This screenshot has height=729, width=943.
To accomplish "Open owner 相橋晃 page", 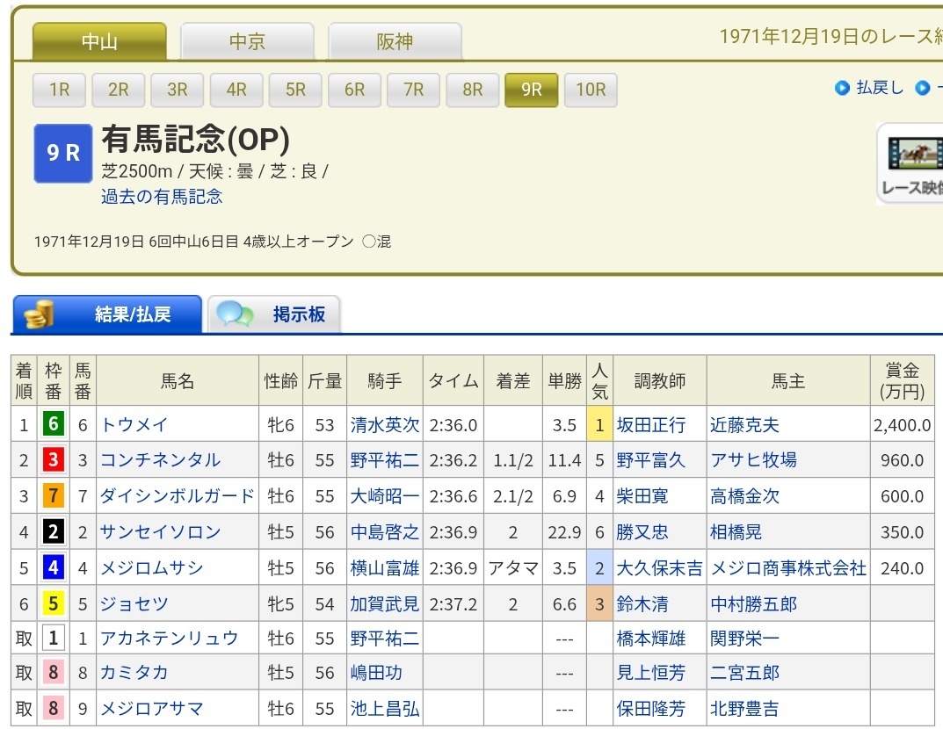I will click(x=736, y=532).
